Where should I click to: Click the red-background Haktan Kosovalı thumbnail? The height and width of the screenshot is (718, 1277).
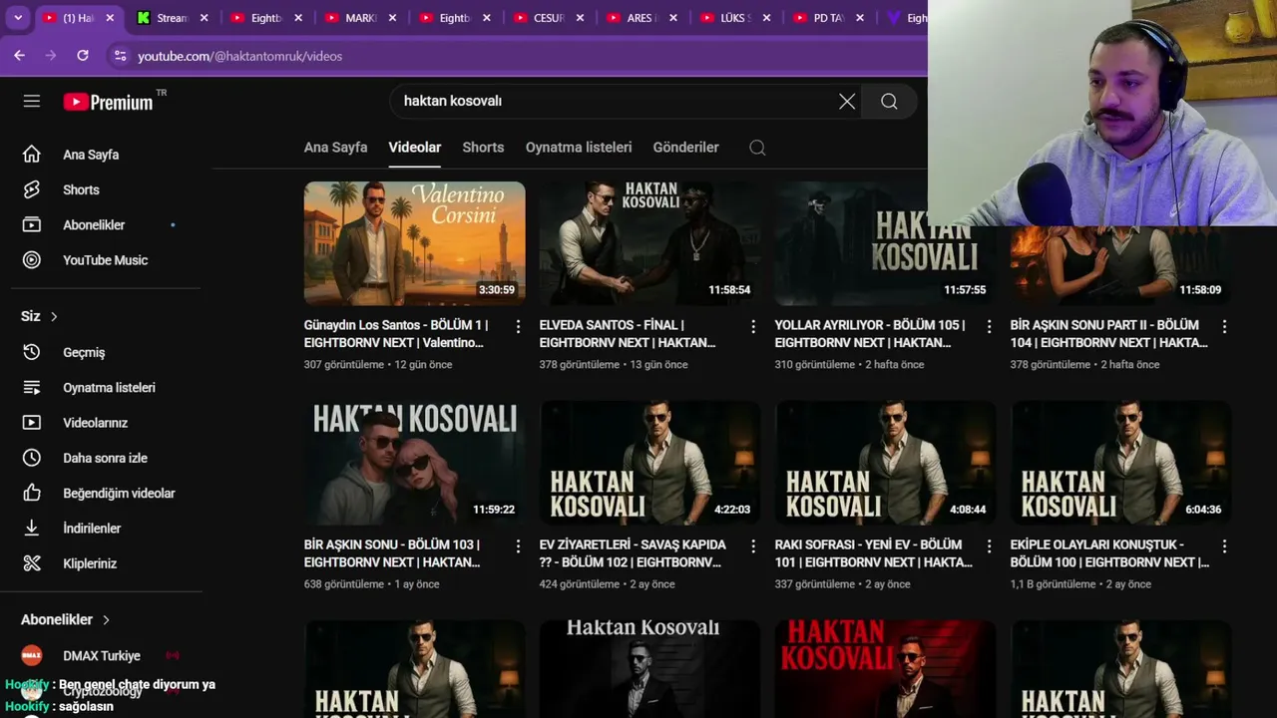tap(886, 669)
